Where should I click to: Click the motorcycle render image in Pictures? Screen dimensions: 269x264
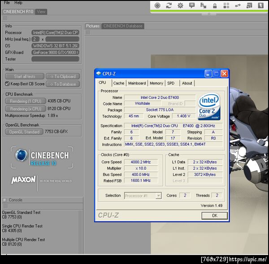tap(249, 154)
